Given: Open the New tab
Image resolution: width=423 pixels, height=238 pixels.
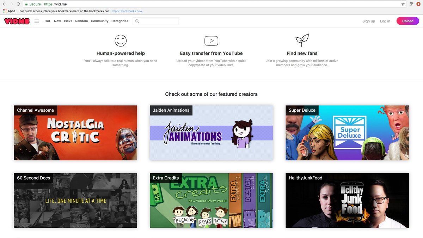Looking at the screenshot, I should [57, 21].
